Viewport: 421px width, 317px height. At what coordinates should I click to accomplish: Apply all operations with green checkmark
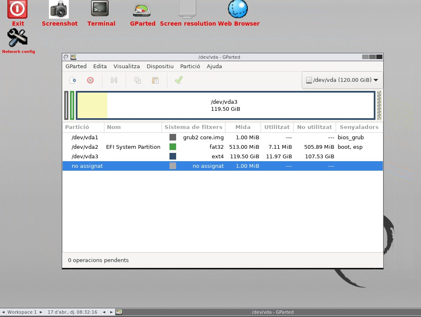click(179, 80)
